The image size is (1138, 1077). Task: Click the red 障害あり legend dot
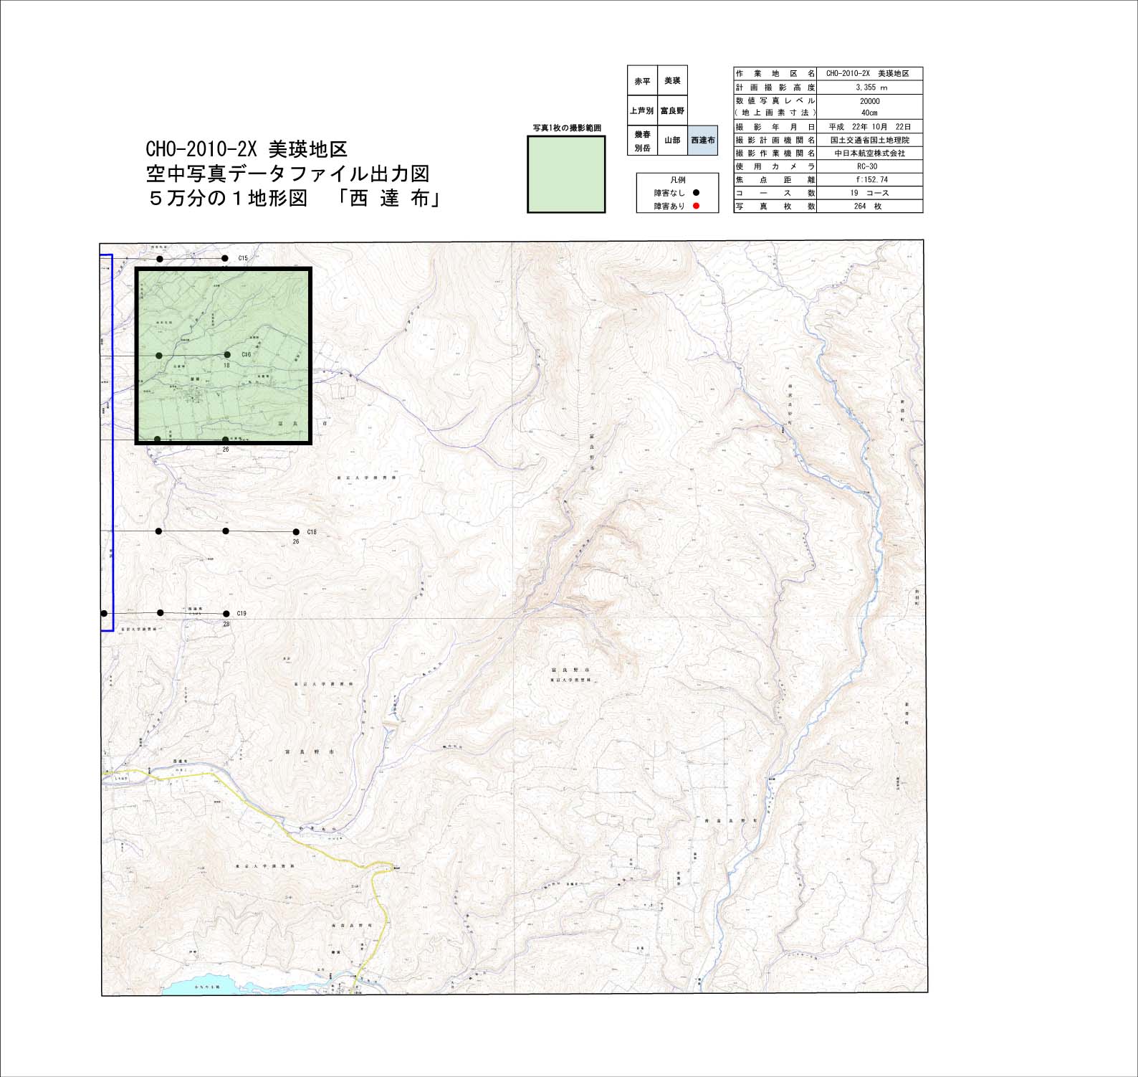click(696, 206)
